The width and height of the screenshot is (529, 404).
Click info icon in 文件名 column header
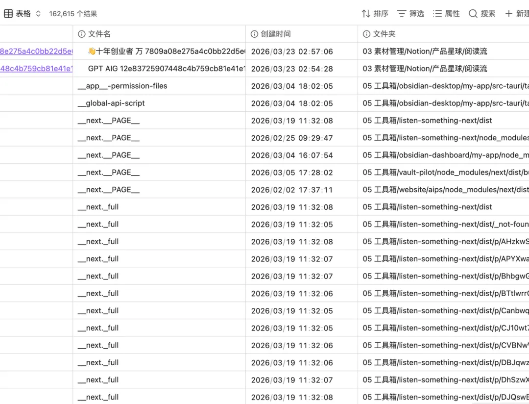tap(82, 34)
